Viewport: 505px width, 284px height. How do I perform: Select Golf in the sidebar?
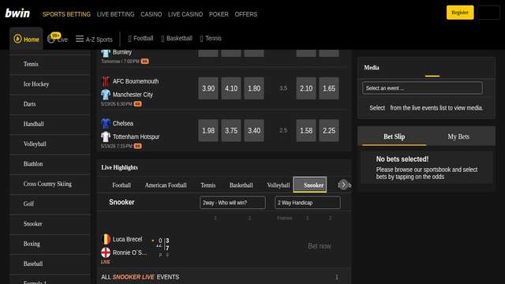(x=50, y=204)
